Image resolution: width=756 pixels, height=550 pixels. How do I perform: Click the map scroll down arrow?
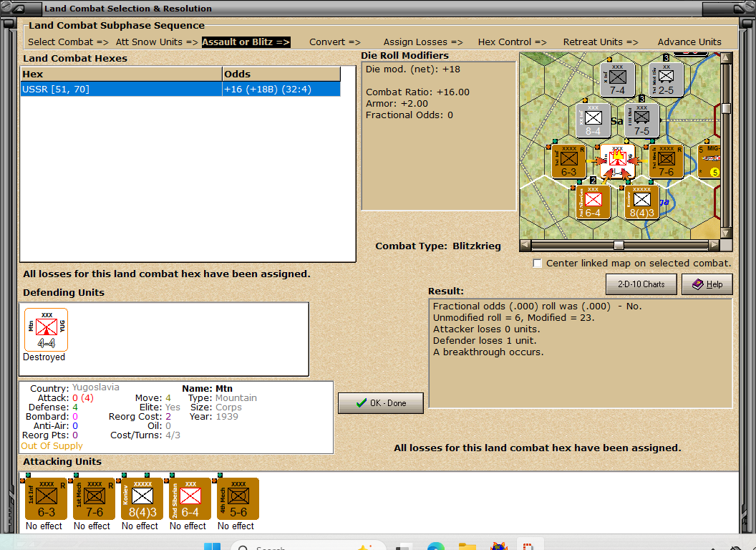[x=726, y=233]
